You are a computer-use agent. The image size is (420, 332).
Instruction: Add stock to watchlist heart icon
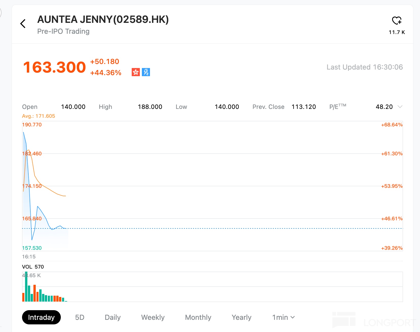pos(397,20)
